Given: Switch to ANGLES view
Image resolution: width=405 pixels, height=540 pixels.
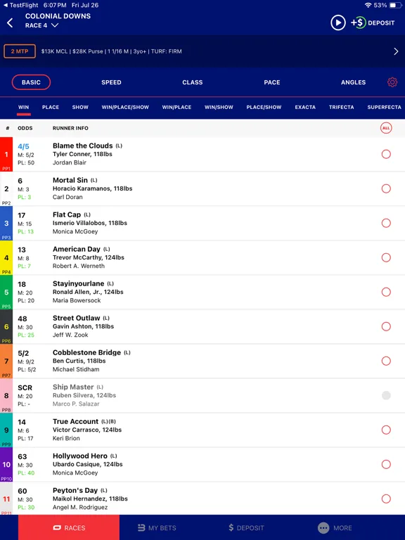Looking at the screenshot, I should (x=354, y=82).
